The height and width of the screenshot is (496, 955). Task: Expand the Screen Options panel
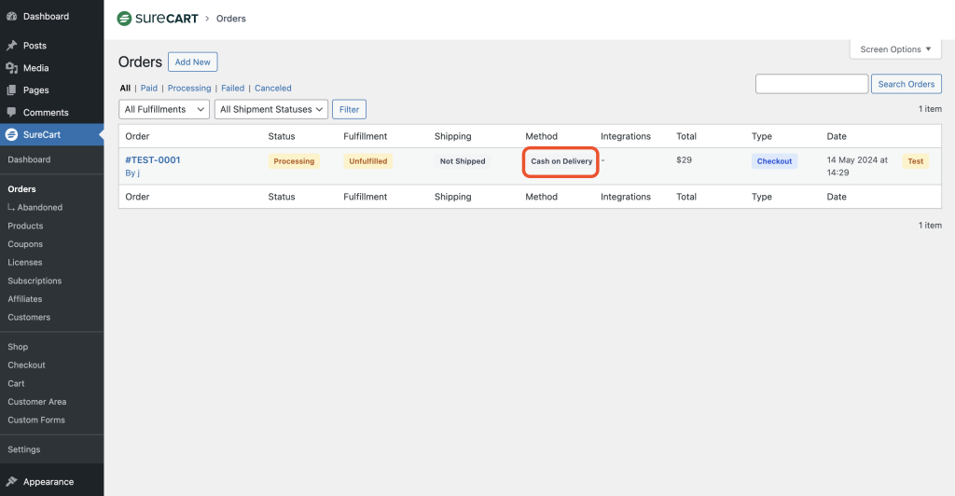(x=895, y=49)
